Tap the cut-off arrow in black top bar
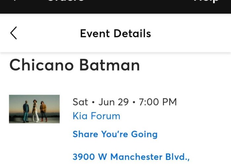The width and height of the screenshot is (231, 165). point(15,1)
